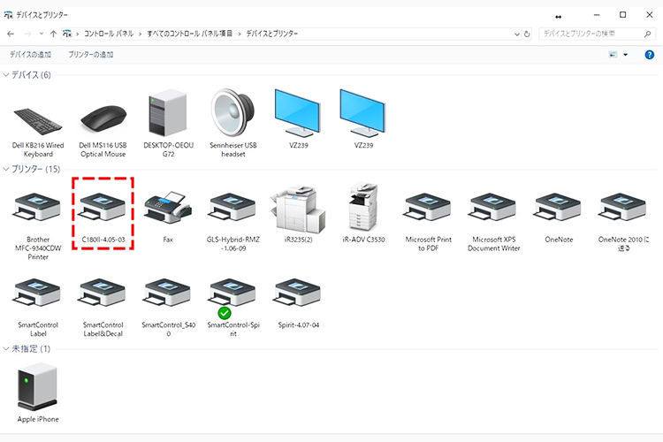
Task: Select the GLS-Hybrid-RMZ-1.06-09 printer
Action: (x=233, y=220)
